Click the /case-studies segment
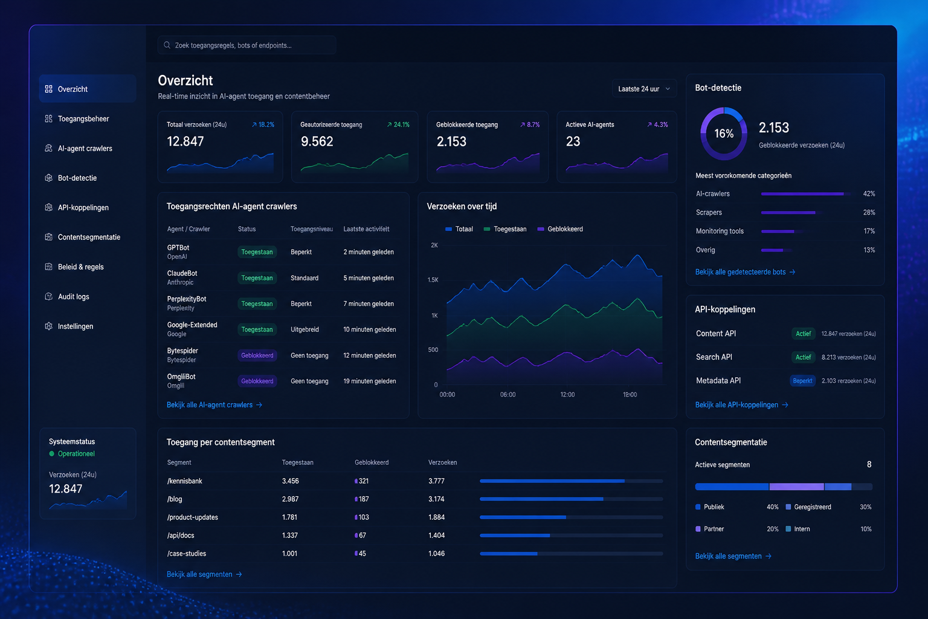 tap(187, 554)
